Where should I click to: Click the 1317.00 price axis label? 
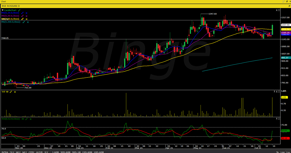click(x=286, y=18)
